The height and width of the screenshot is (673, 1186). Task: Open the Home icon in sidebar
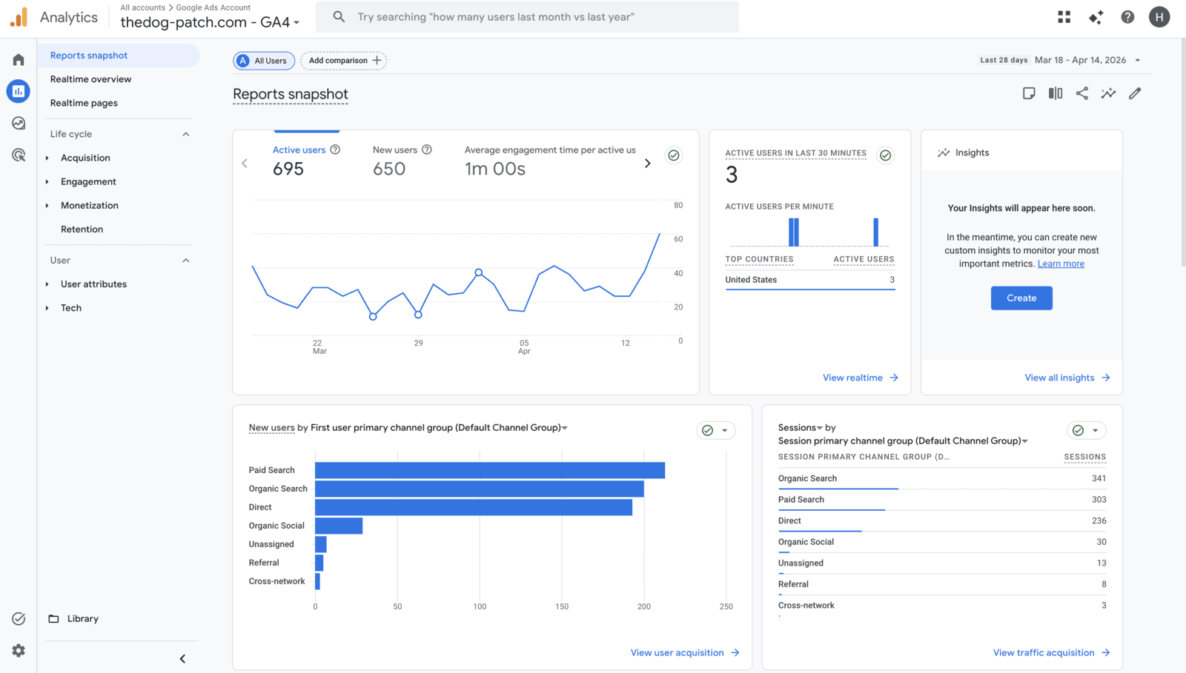[19, 59]
